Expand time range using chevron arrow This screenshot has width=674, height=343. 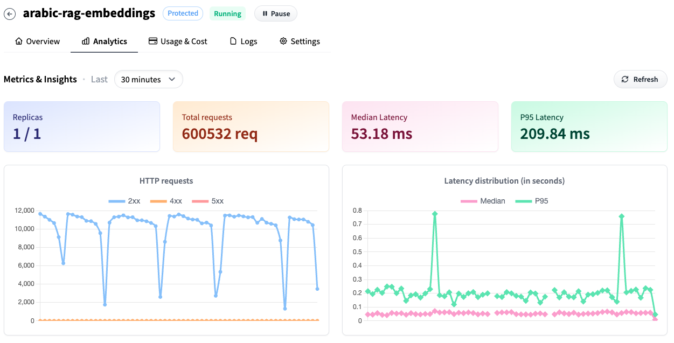coord(172,80)
